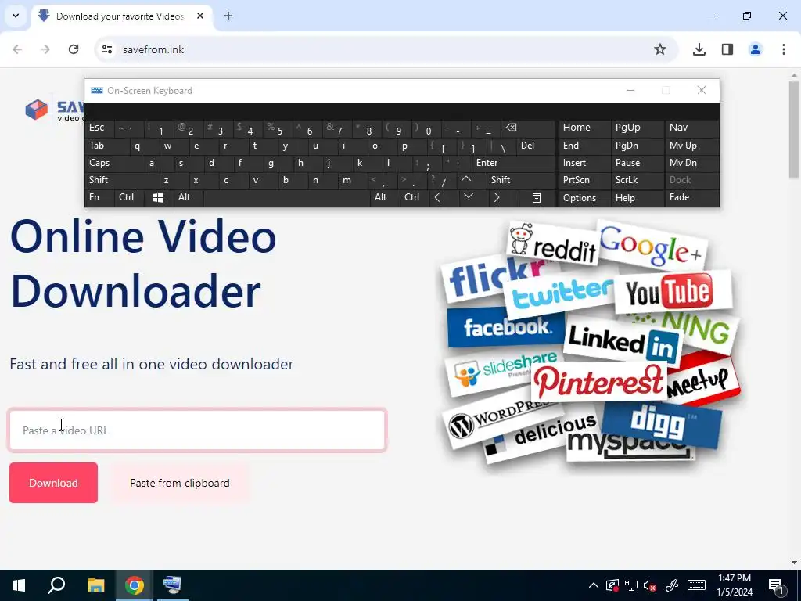Click the Paste a video URL field
801x601 pixels.
pyautogui.click(x=197, y=430)
